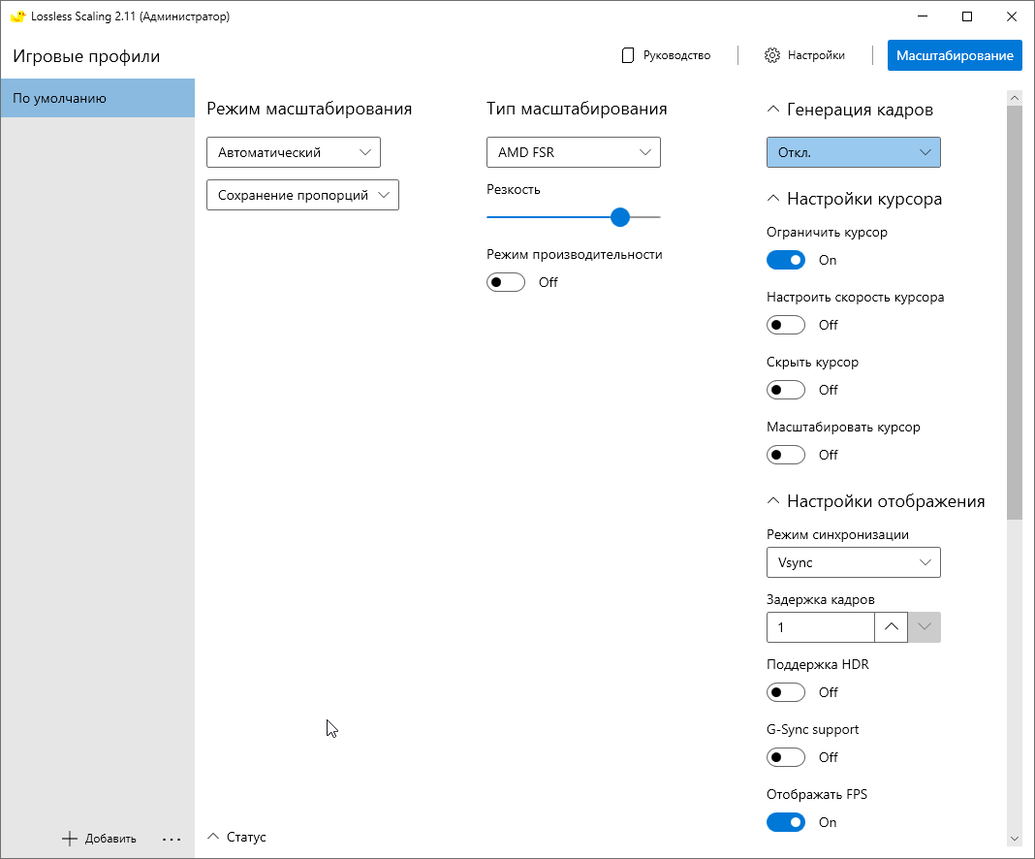Screen dimensions: 1035x859
Task: Click the plus icon to add profile
Action: point(69,839)
